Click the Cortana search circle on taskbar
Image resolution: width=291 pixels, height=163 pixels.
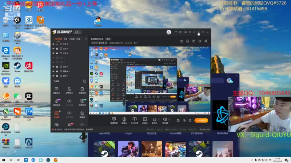pos(11,160)
